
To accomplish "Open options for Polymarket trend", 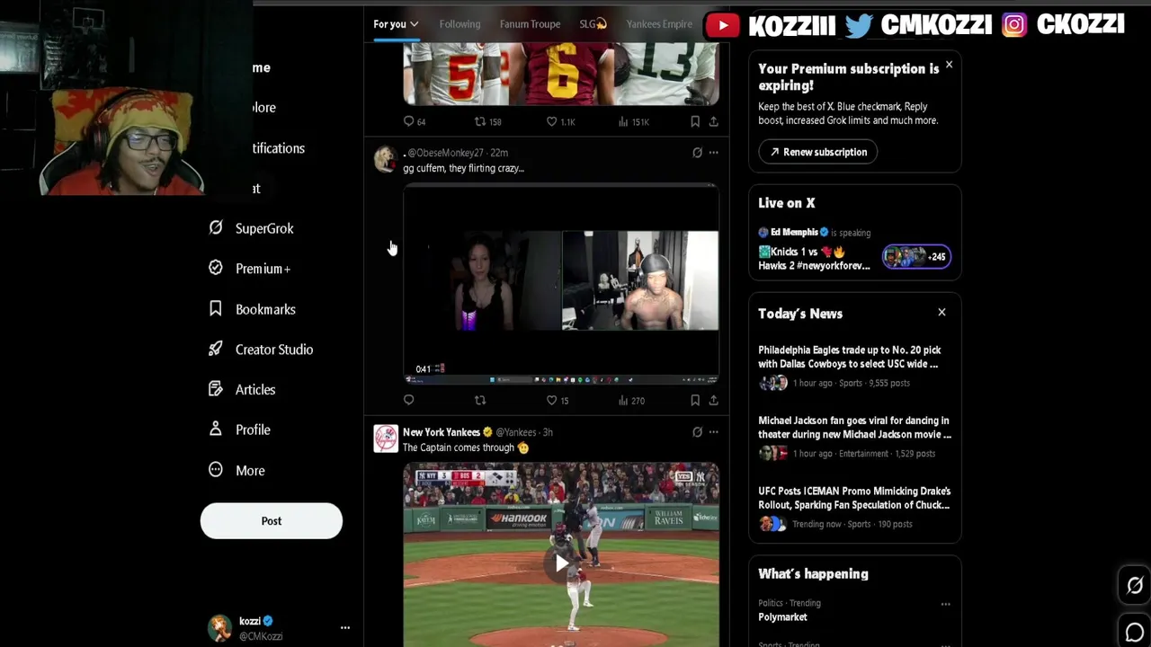I will click(945, 604).
